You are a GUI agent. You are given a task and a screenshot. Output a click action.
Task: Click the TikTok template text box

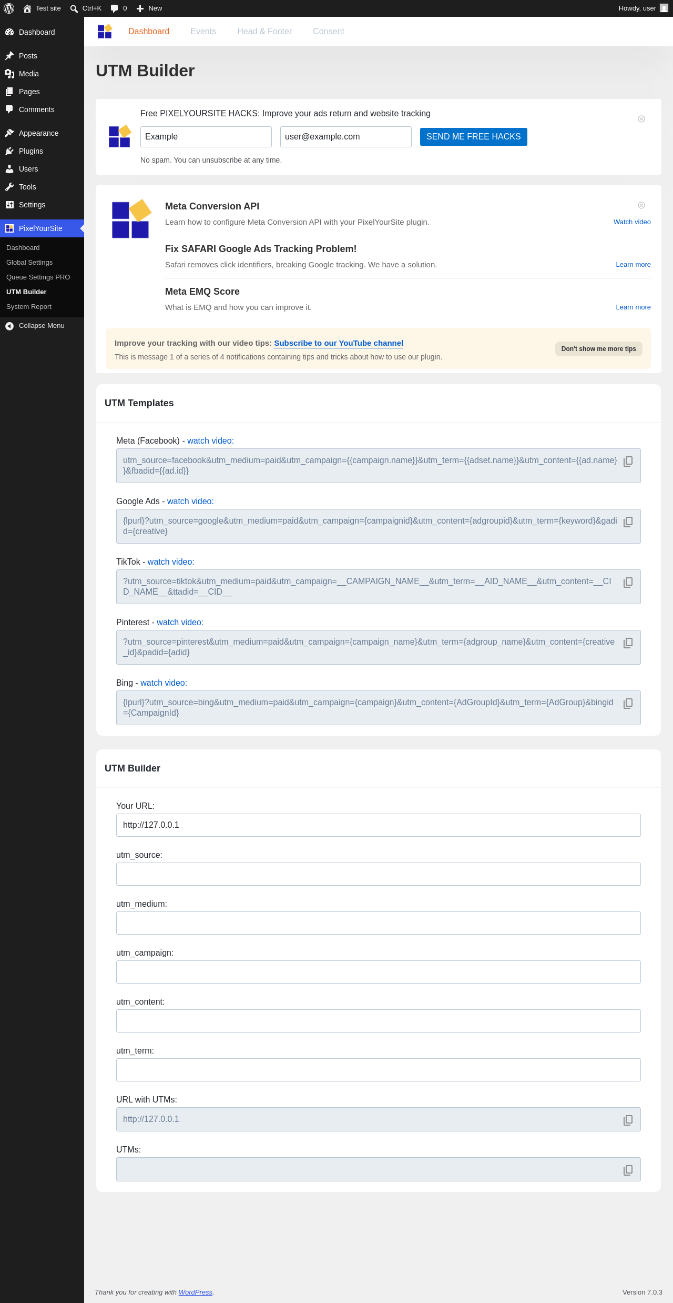pos(379,587)
